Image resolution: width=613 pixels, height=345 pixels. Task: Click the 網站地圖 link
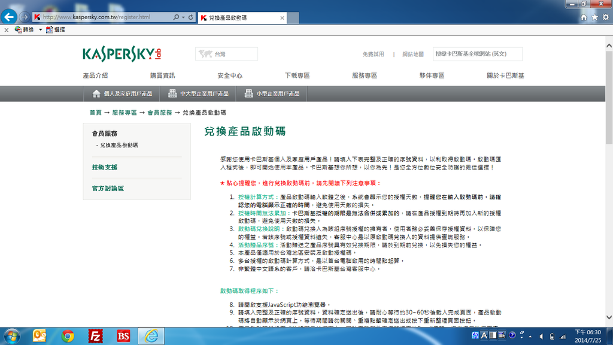[x=413, y=55]
